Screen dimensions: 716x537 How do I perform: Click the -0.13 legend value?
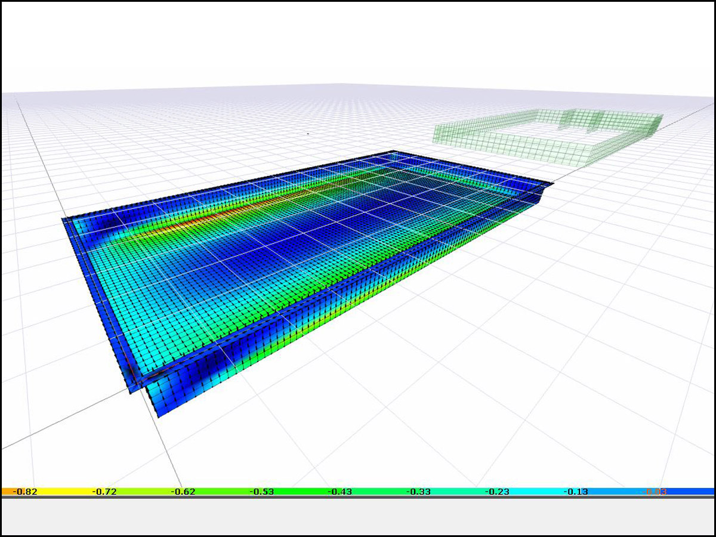pyautogui.click(x=576, y=492)
